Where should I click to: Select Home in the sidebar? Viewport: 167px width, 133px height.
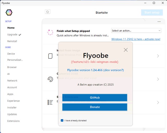(11, 28)
